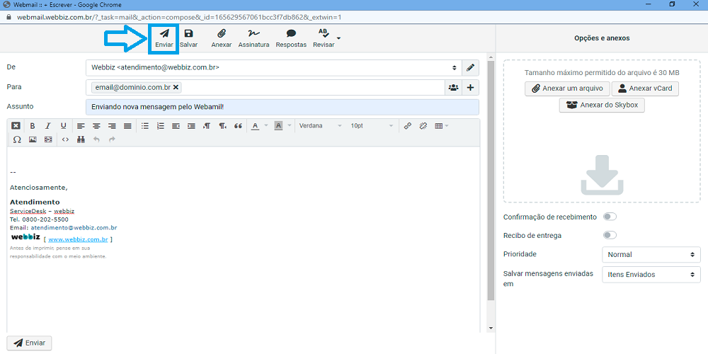Expand the Revisar spell check dropdown arrow
Viewport: 708px width, 354px height.
click(x=339, y=38)
